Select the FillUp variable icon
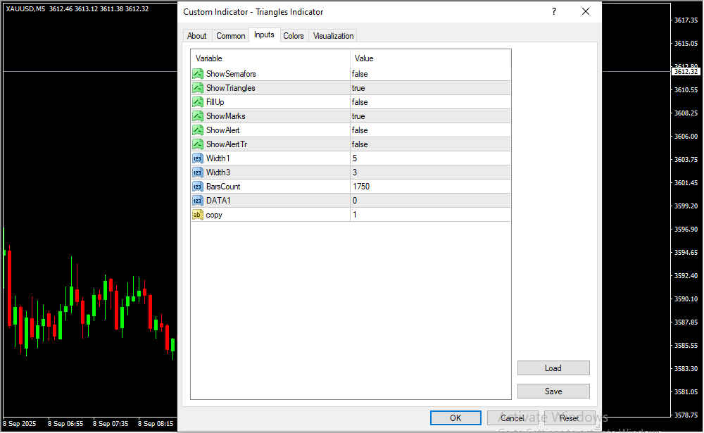 point(198,102)
